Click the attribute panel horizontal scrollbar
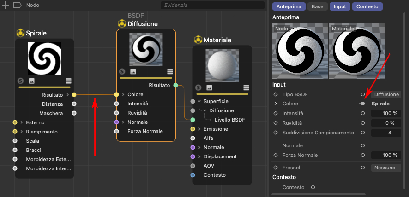 (318, 194)
